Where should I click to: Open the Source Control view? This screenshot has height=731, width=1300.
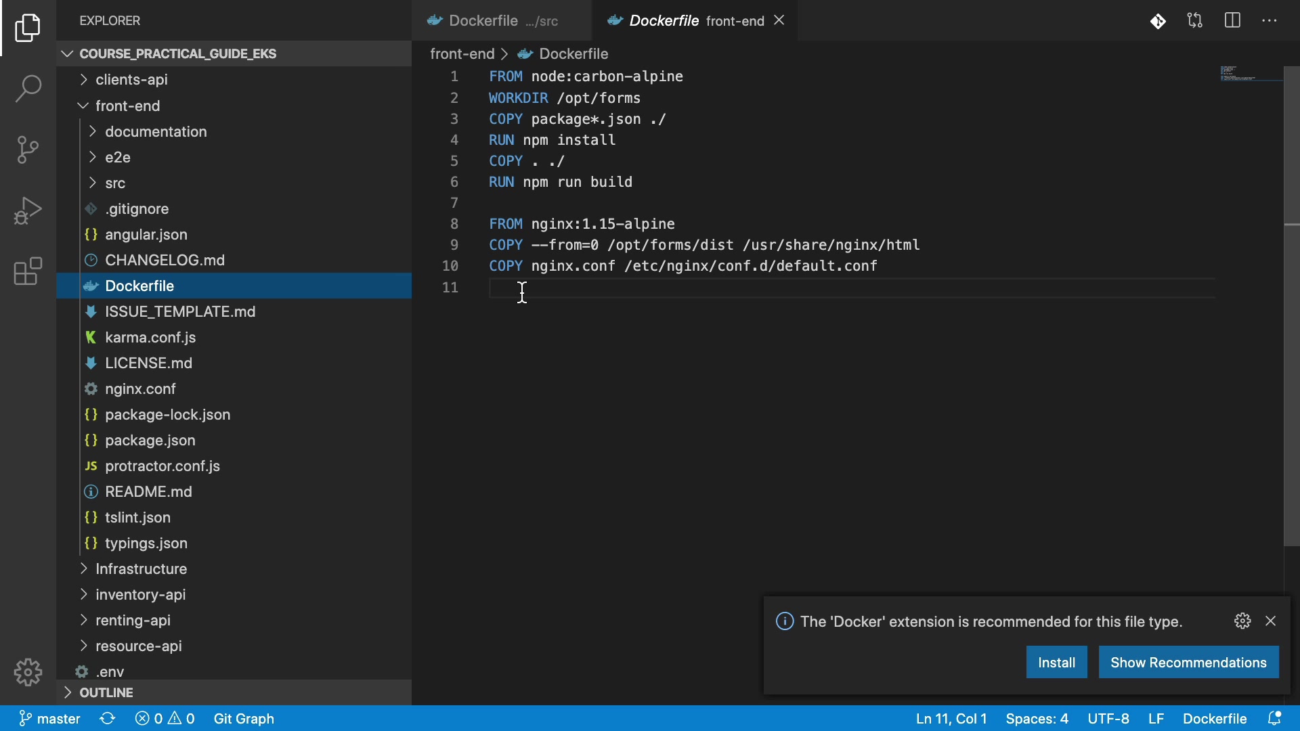(28, 150)
